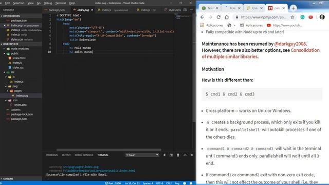Image resolution: width=329 pixels, height=185 pixels.
Task: Collapse the scss folder
Action: [x=15, y=100]
